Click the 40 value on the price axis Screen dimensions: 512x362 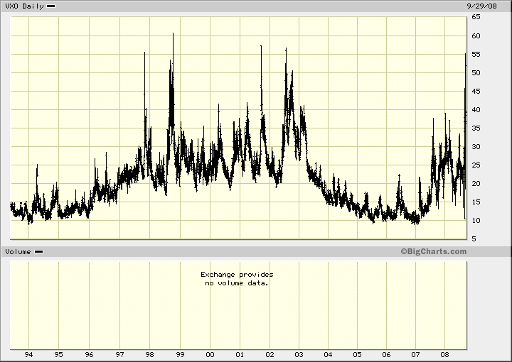[x=476, y=110]
